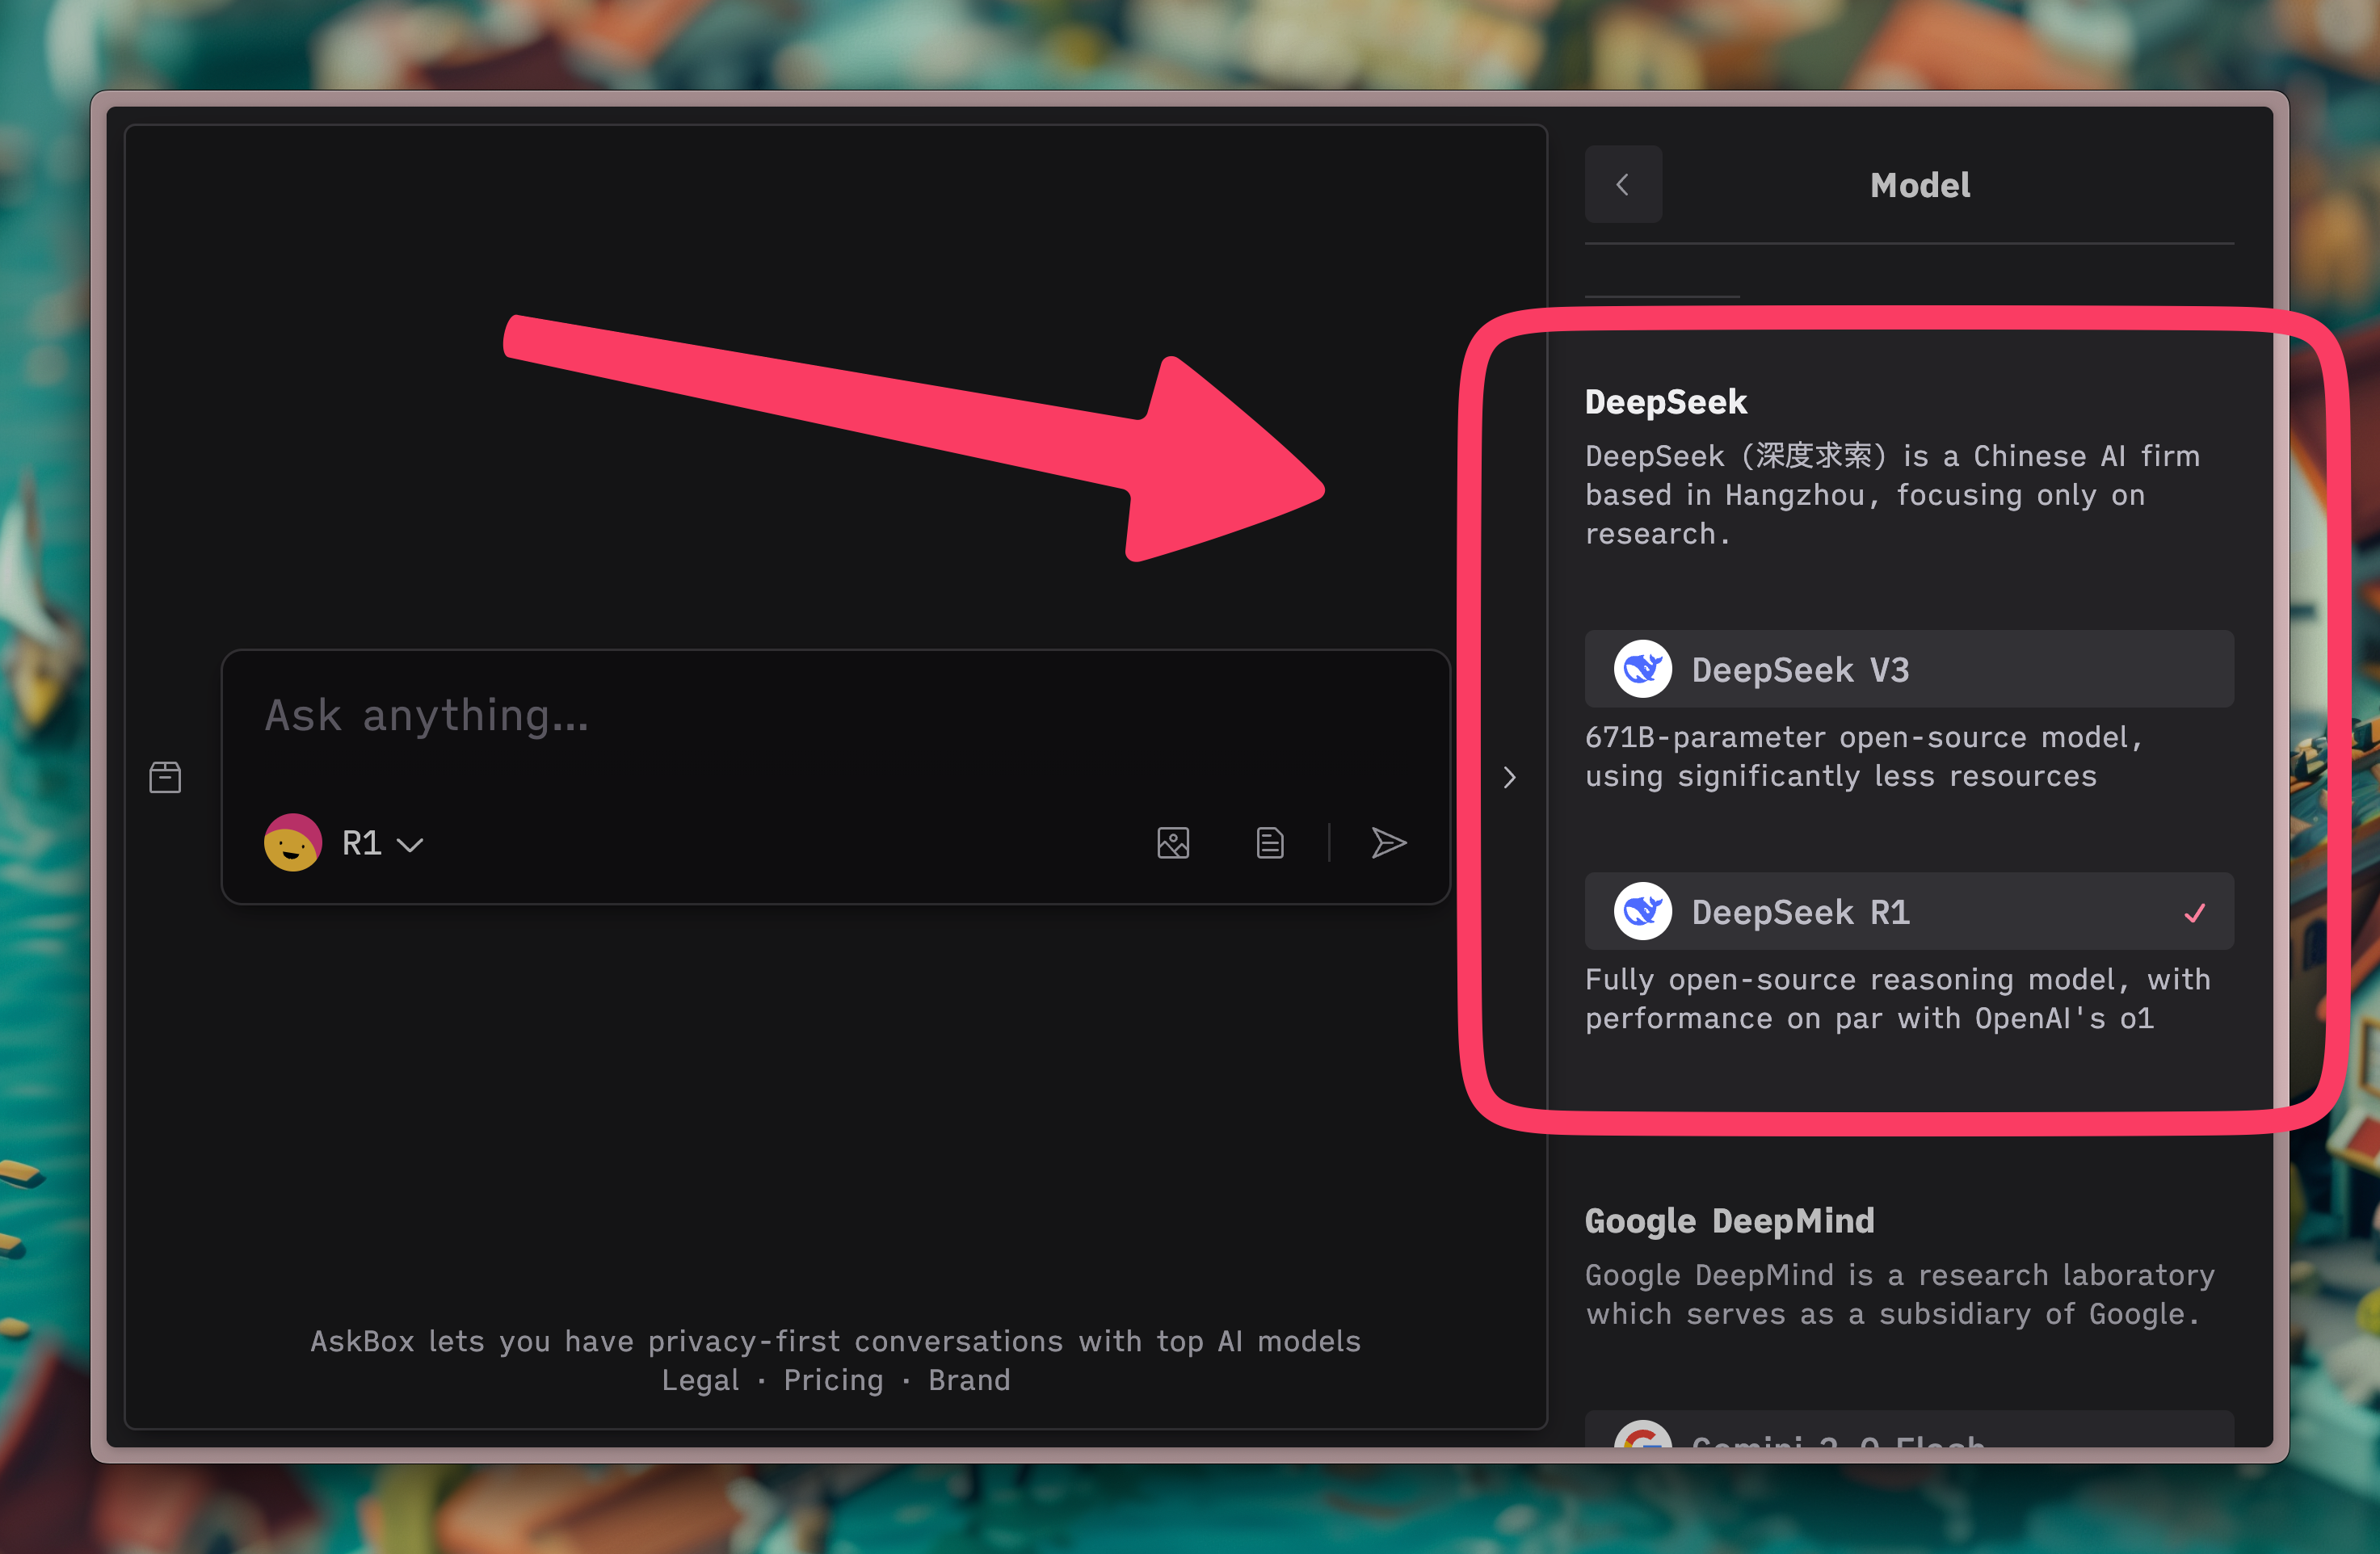The image size is (2380, 1554).
Task: Click the DeepSeek R1 whale logo
Action: pos(1642,911)
